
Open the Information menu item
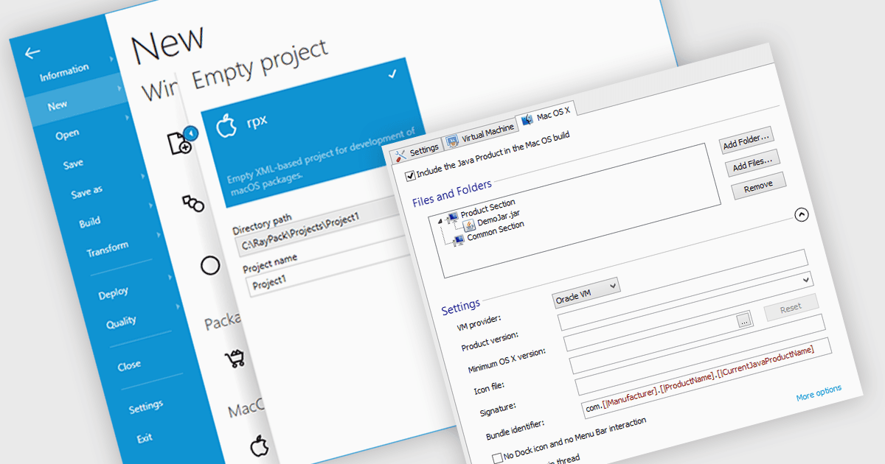[x=64, y=72]
